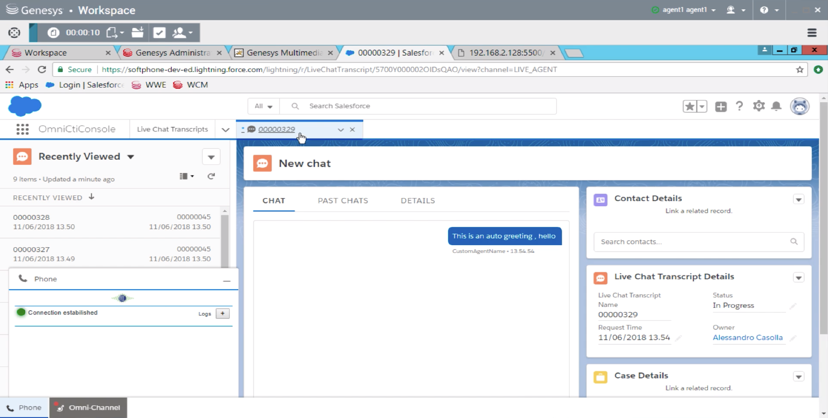The height and width of the screenshot is (418, 828).
Task: Click the Genesys workspace hamburger menu icon
Action: [x=812, y=32]
